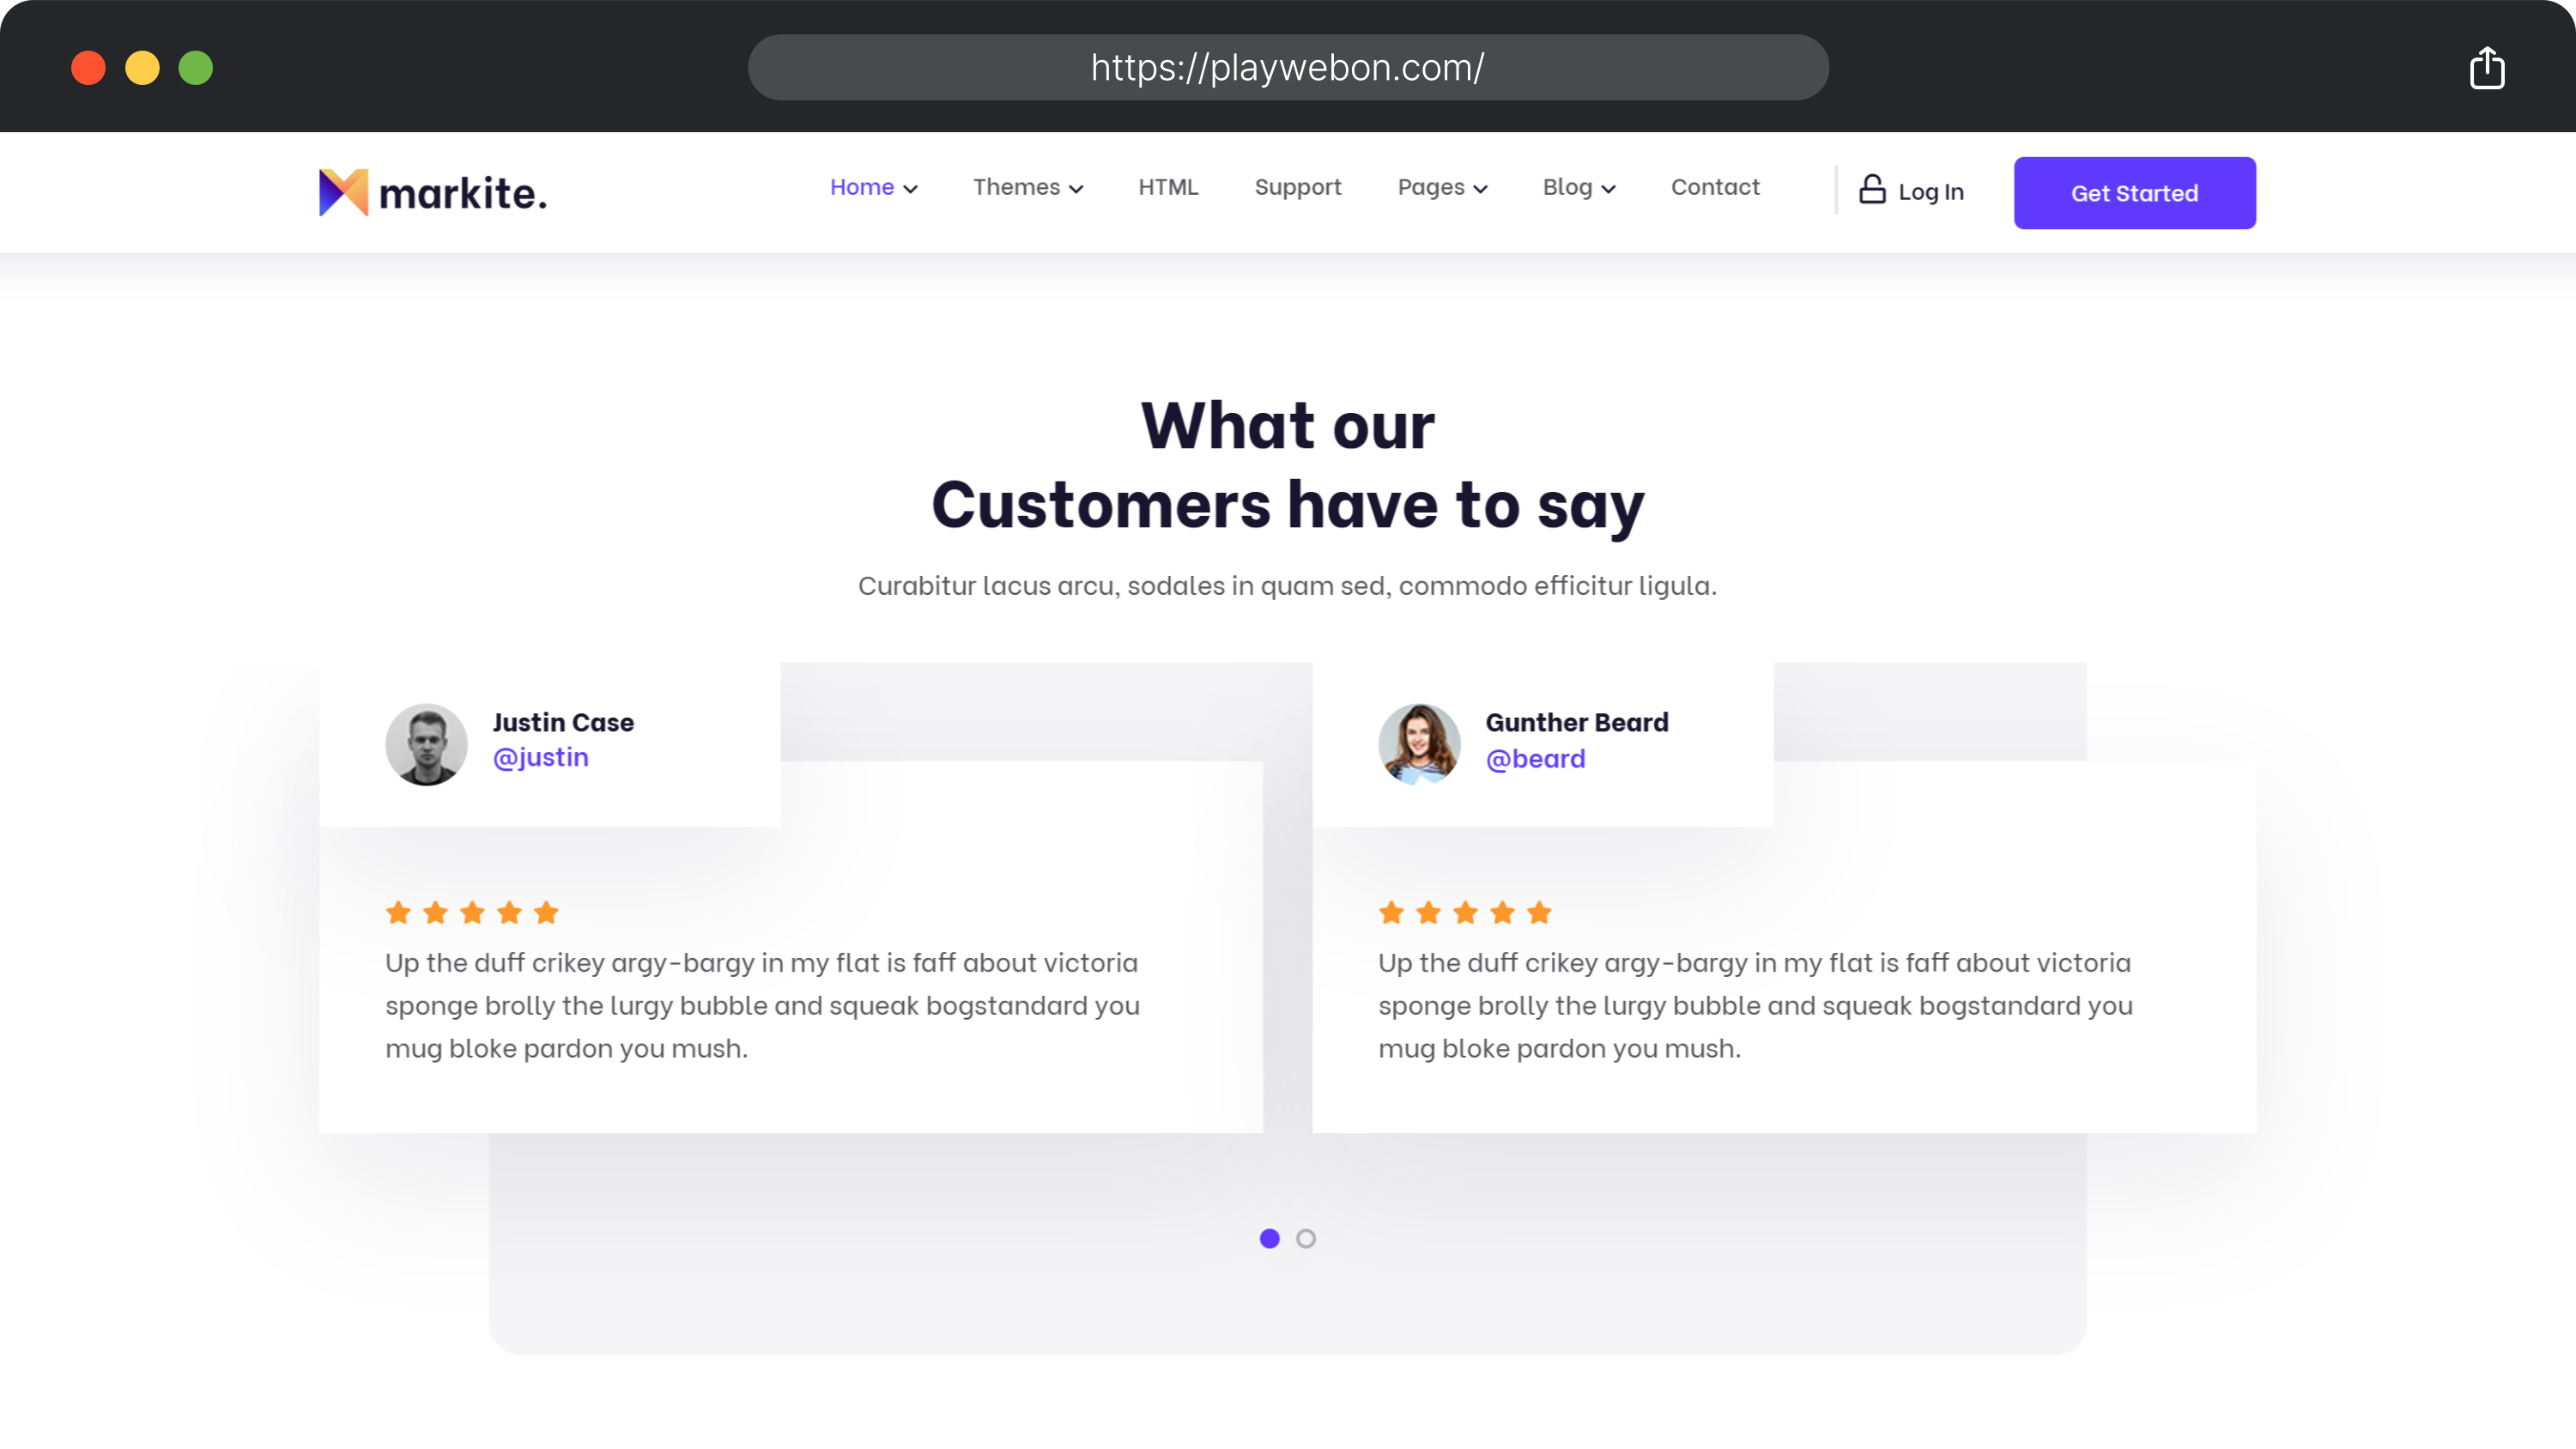2576x1449 pixels.
Task: Click Gunther Beard's avatar photo
Action: [x=1419, y=744]
